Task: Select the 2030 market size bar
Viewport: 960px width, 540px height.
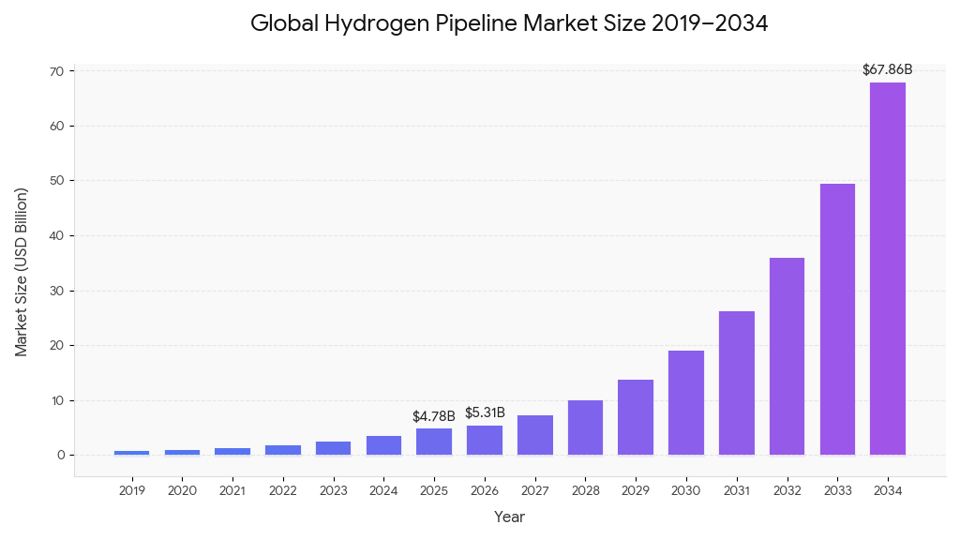Action: tap(686, 403)
